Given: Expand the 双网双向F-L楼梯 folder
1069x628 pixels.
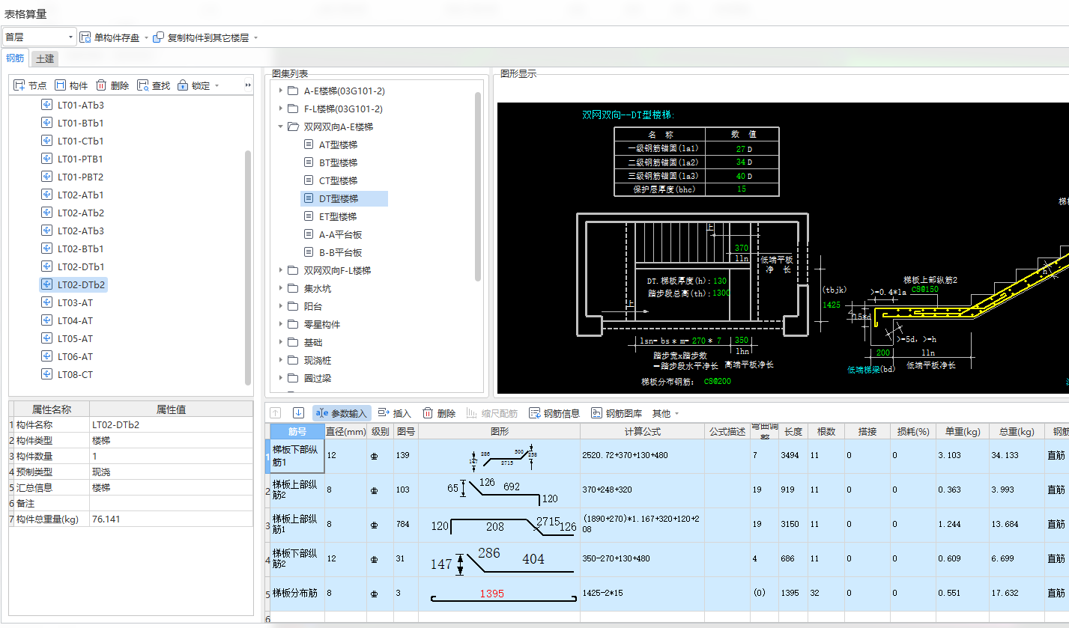Looking at the screenshot, I should click(280, 270).
